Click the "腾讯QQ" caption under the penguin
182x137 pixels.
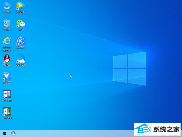click(x=7, y=65)
